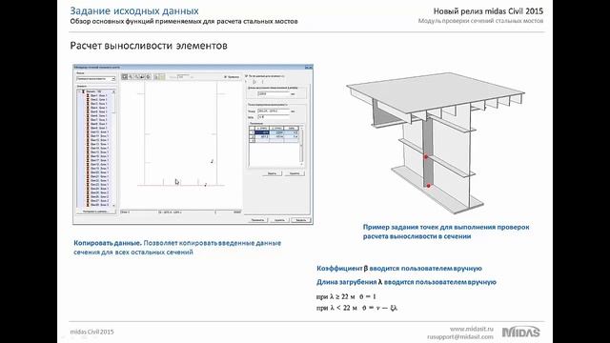This screenshot has height=343, width=610.
Task: Click the 'Расчет выносливости элементов' heading
Action: pyautogui.click(x=149, y=46)
